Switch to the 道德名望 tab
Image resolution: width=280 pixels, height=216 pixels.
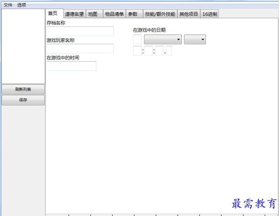(x=75, y=14)
